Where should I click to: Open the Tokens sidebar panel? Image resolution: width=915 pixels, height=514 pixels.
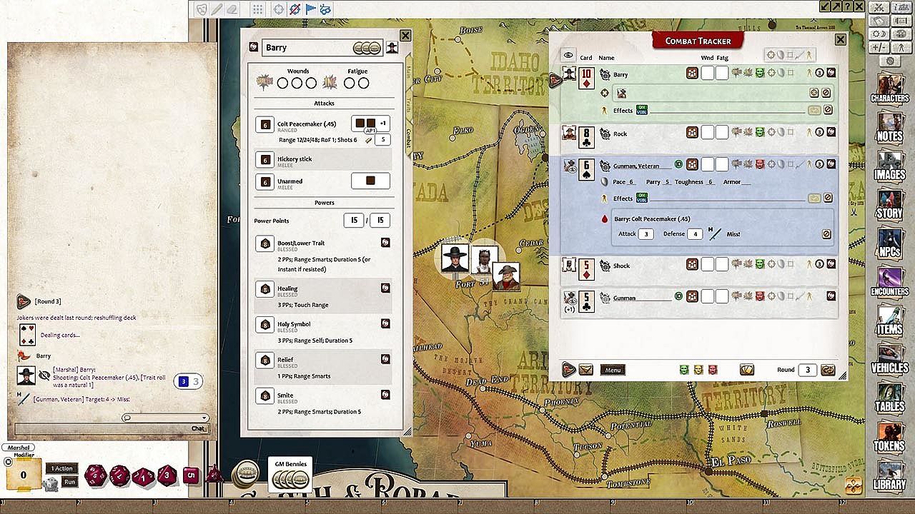889,438
